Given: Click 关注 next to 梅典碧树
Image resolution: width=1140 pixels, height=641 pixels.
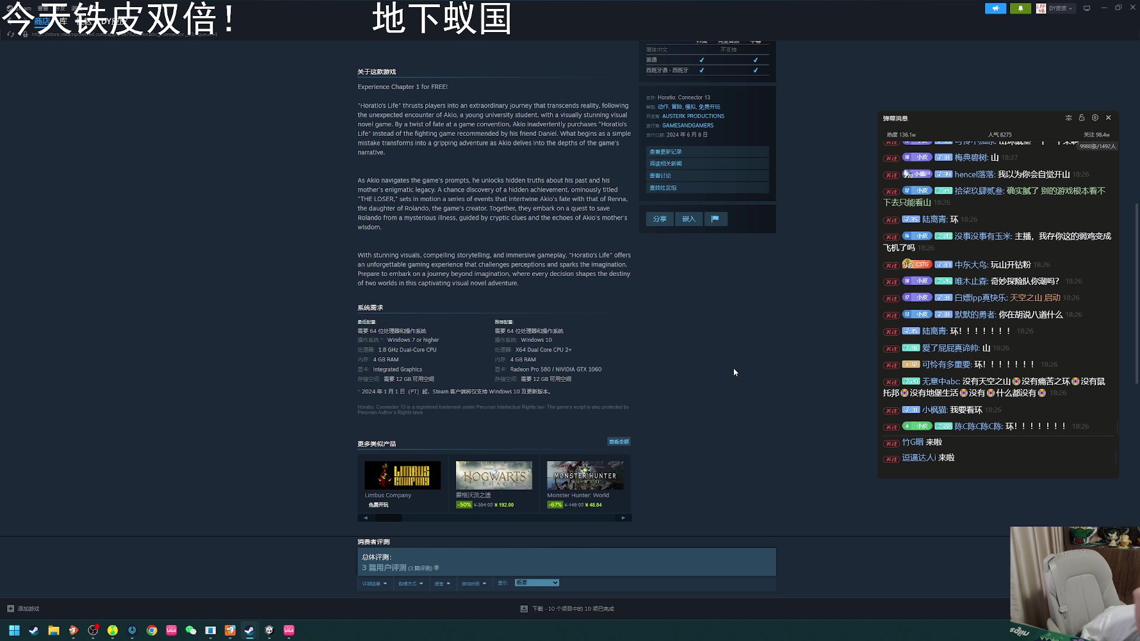Looking at the screenshot, I should [x=891, y=158].
